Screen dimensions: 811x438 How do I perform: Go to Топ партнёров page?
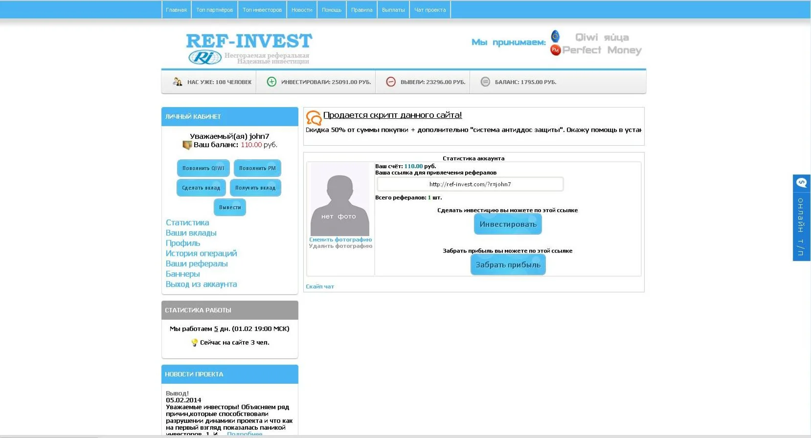pyautogui.click(x=215, y=10)
